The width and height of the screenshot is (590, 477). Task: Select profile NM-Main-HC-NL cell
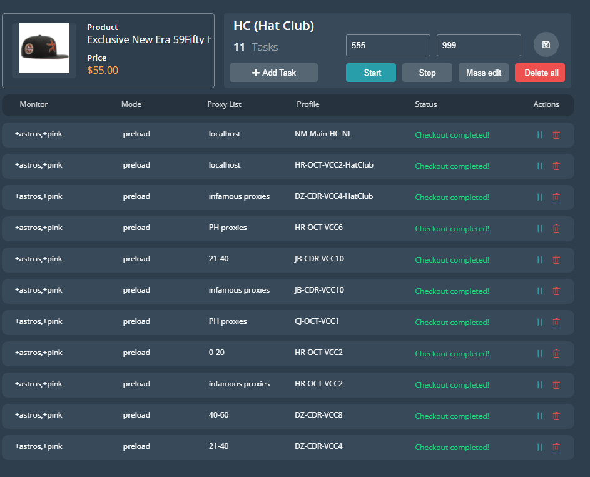[323, 133]
